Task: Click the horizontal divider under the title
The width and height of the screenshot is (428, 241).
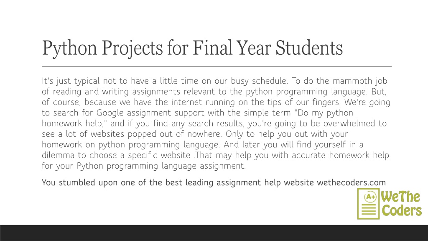Action: click(217, 67)
